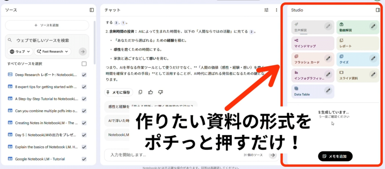Expand the Fast Research mode dropdown

click(x=52, y=51)
